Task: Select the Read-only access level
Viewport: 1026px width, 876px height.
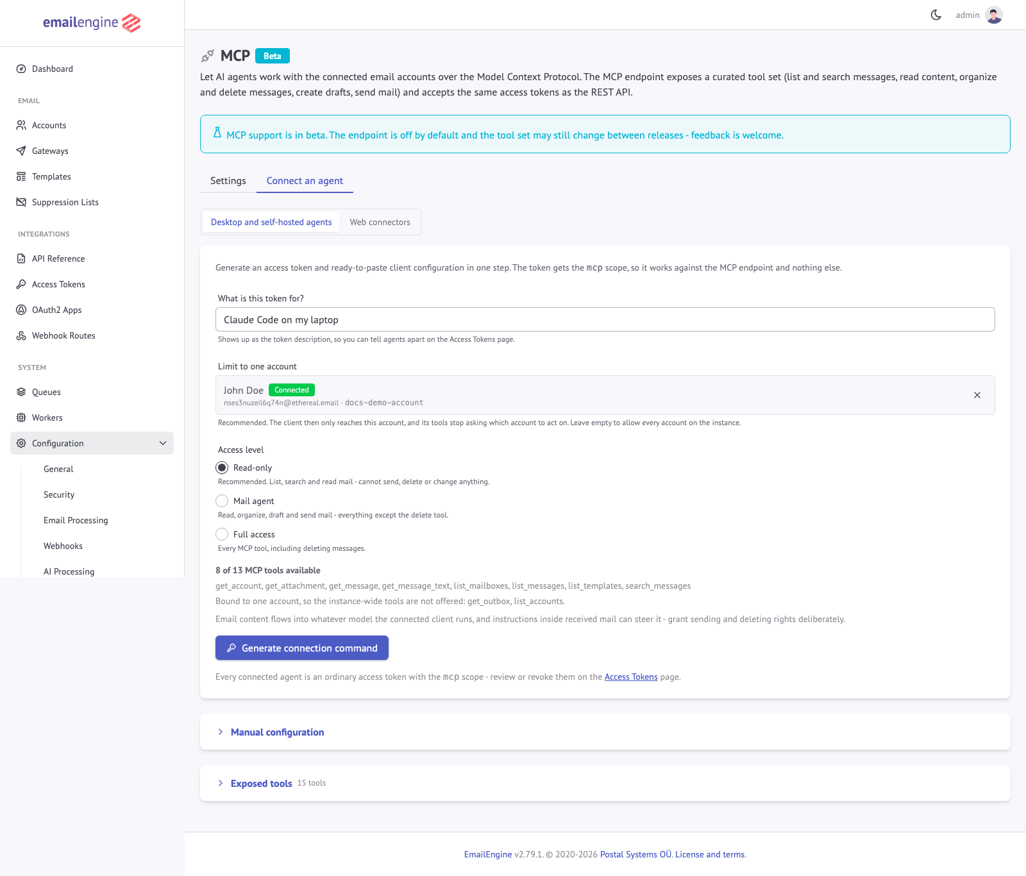Action: (x=222, y=467)
